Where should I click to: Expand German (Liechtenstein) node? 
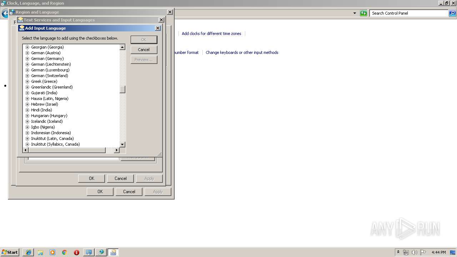point(27,64)
